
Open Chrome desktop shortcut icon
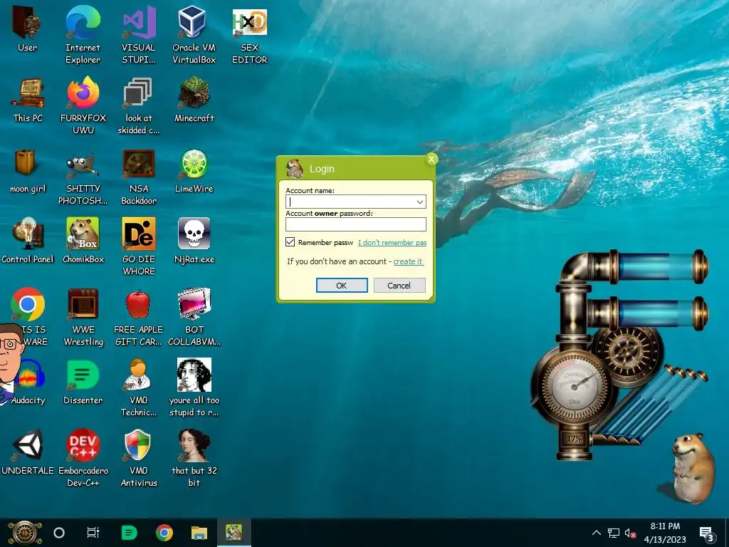coord(28,304)
